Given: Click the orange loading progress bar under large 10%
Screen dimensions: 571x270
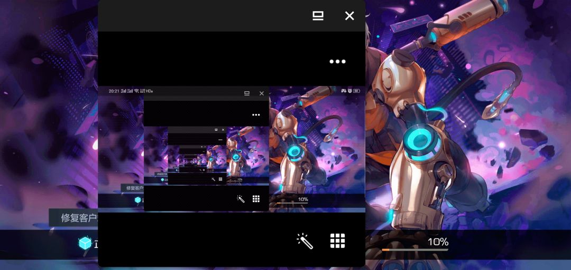Looking at the screenshot, I should [x=415, y=249].
